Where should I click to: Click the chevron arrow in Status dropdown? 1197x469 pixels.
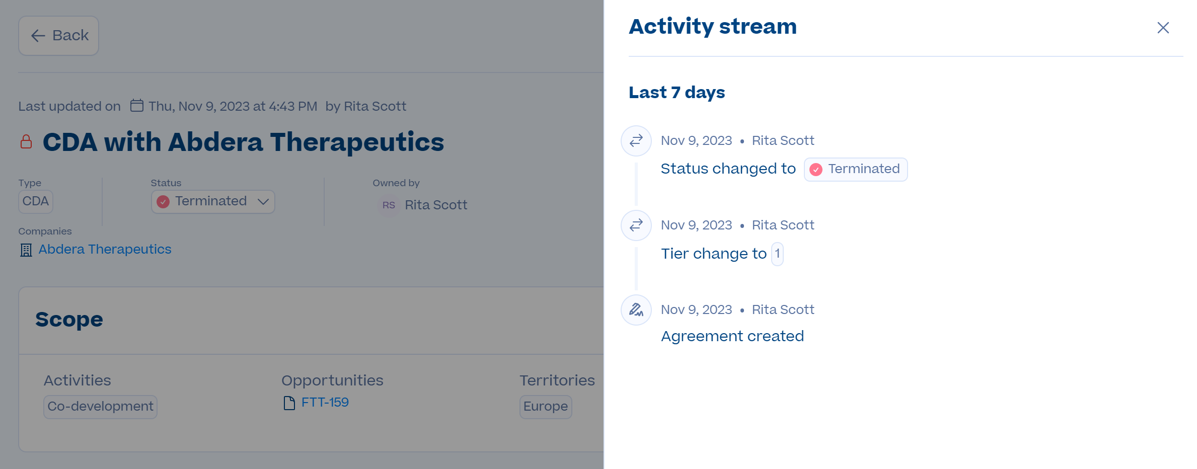263,202
